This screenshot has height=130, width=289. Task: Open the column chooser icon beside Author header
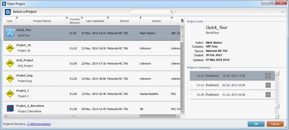182,21
